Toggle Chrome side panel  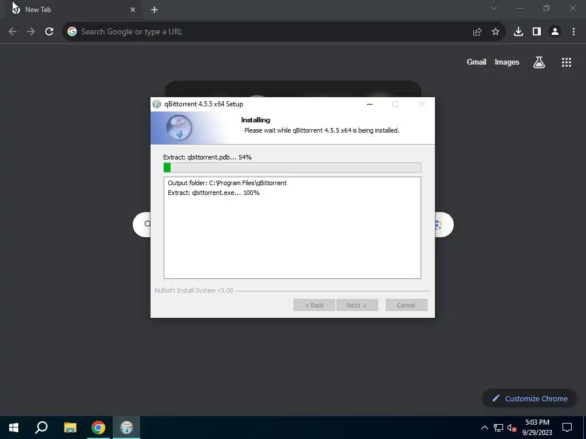pyautogui.click(x=537, y=32)
